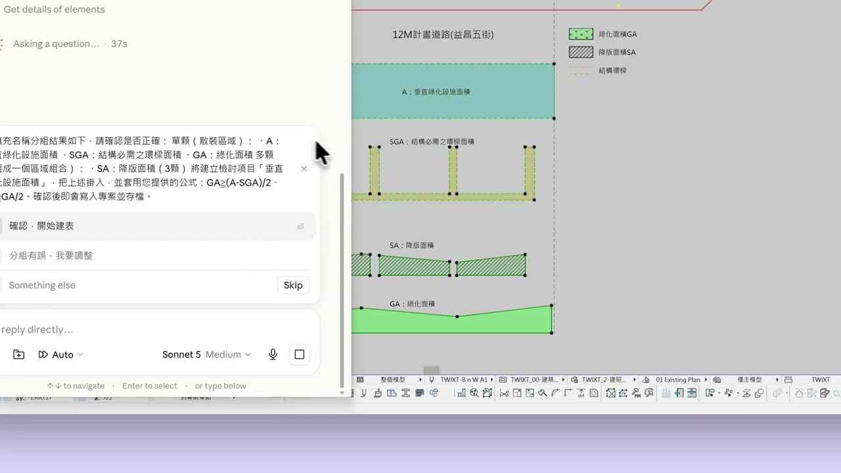Click the hammer-like intersect icon in toolbar
841x473 pixels.
[x=543, y=393]
